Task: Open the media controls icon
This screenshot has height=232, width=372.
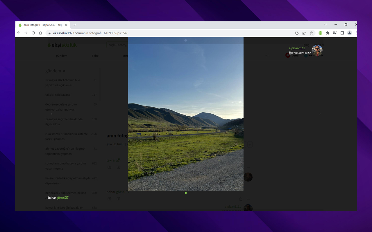Action: [335, 33]
